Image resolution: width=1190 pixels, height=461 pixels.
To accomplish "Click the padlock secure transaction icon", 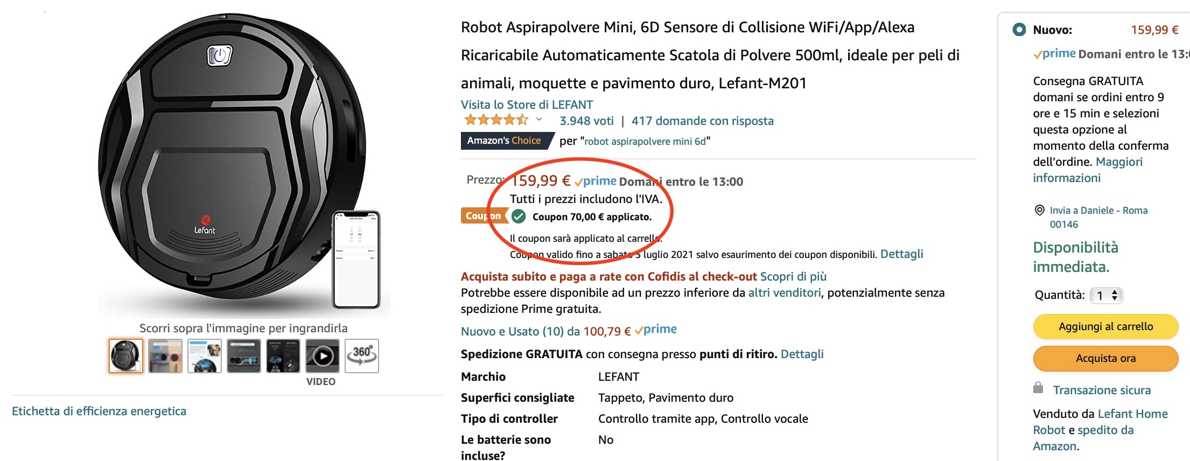I will [1038, 388].
